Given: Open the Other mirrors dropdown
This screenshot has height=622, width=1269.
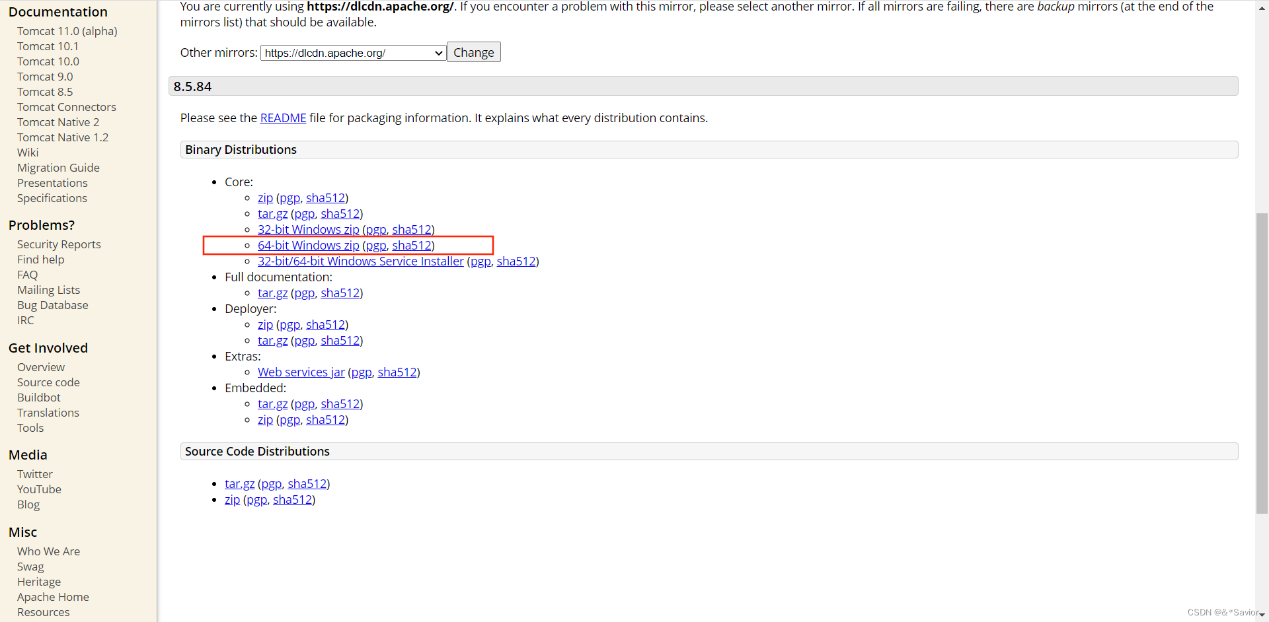Looking at the screenshot, I should tap(353, 53).
